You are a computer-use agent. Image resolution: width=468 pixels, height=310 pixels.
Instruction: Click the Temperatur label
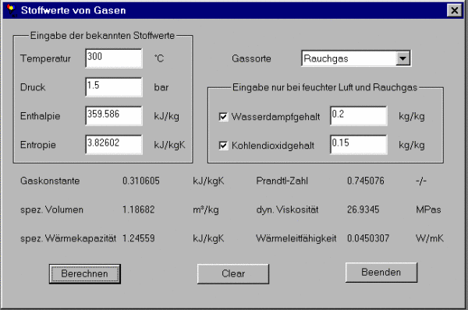point(45,58)
